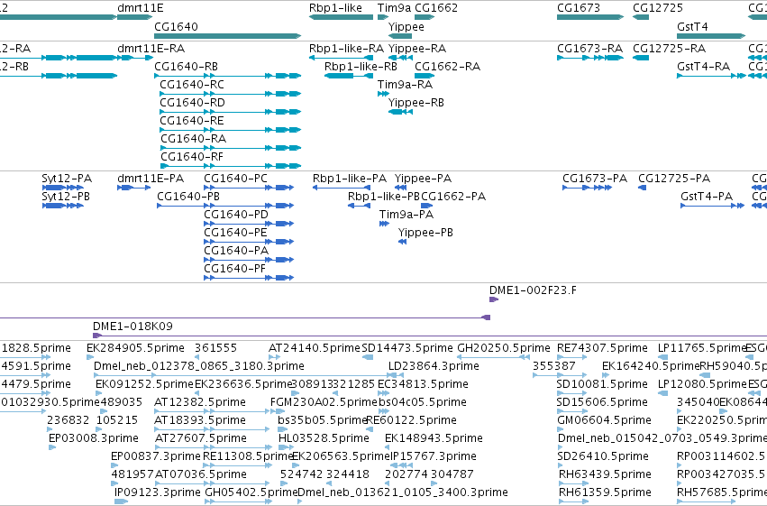Click transcript CG12725-RA
Viewport: 767px width, 506px height.
click(641, 58)
